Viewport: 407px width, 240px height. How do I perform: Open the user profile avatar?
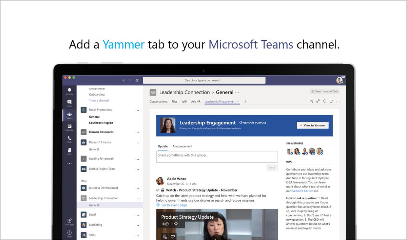pos(340,80)
